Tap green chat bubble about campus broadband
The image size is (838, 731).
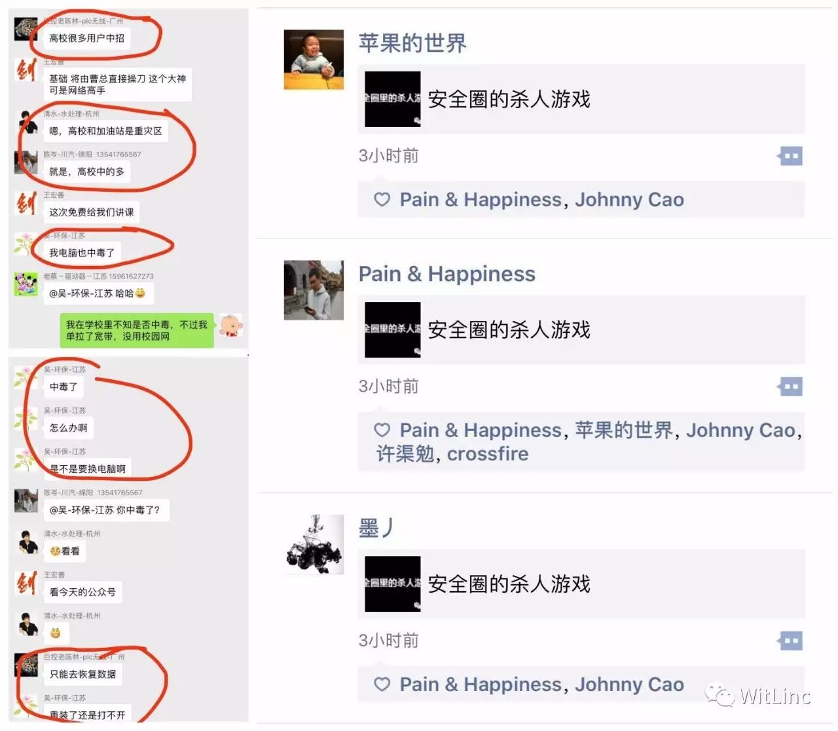[x=137, y=330]
